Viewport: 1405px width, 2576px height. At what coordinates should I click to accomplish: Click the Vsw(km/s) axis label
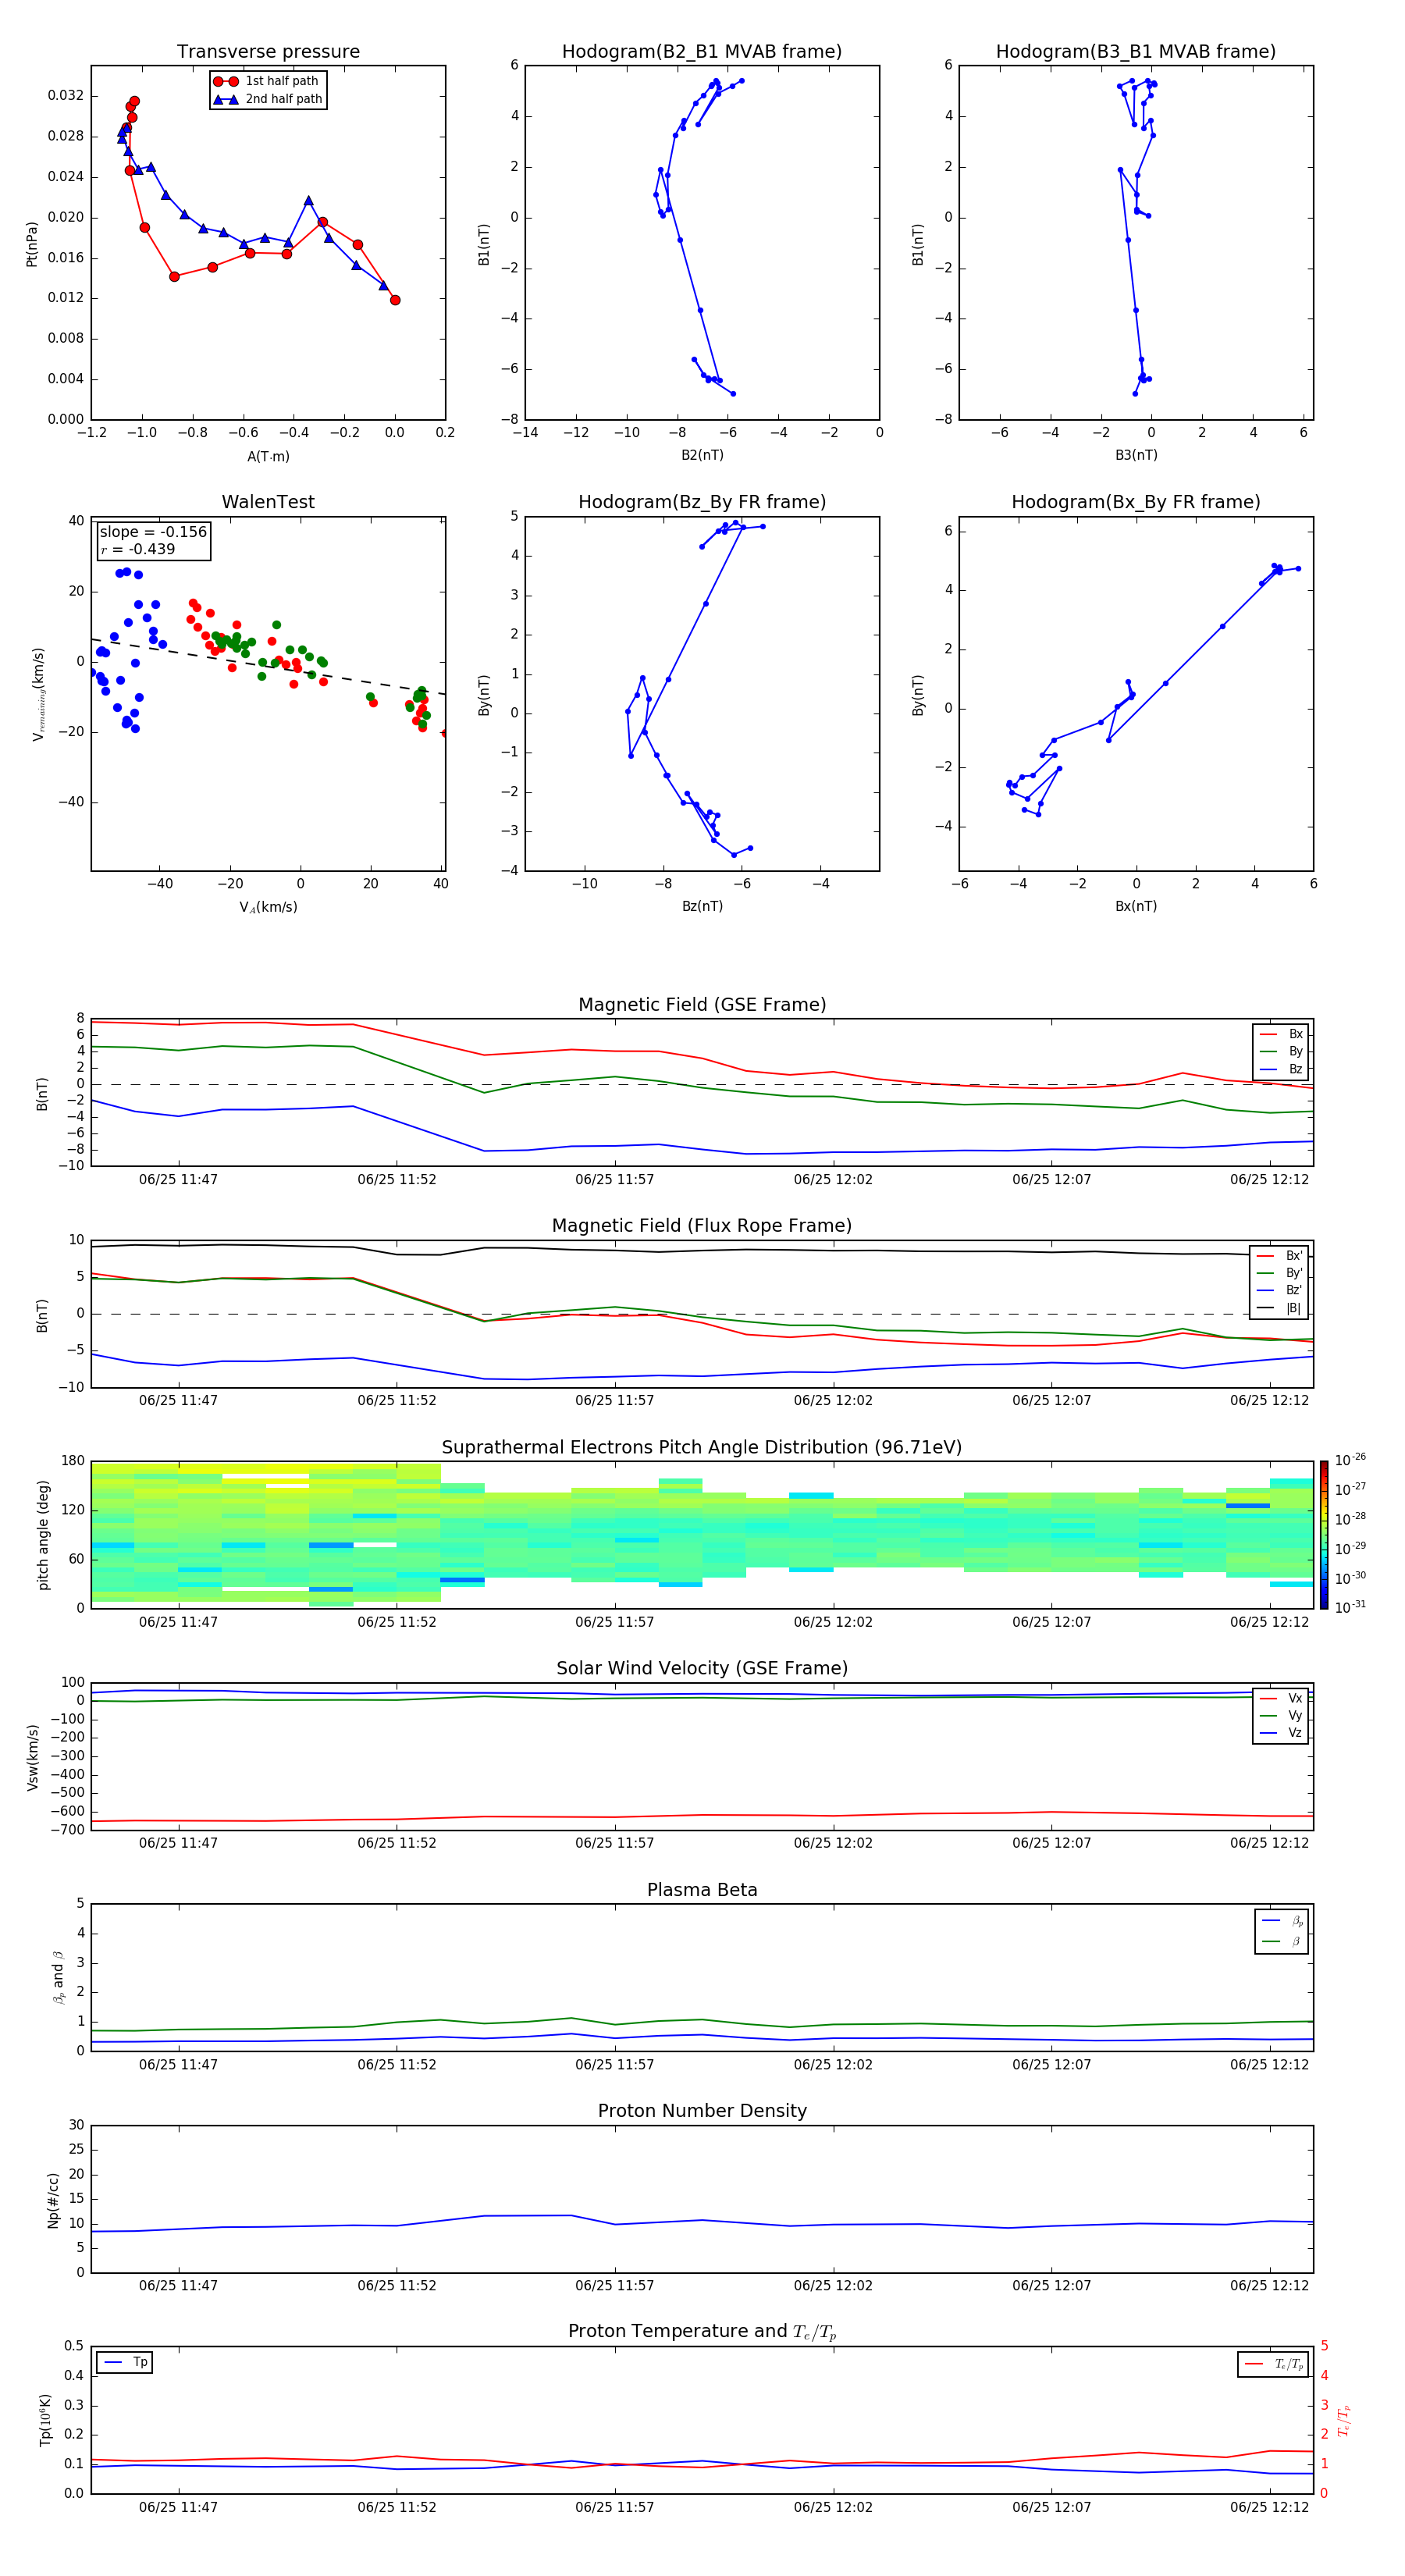click(x=32, y=1757)
